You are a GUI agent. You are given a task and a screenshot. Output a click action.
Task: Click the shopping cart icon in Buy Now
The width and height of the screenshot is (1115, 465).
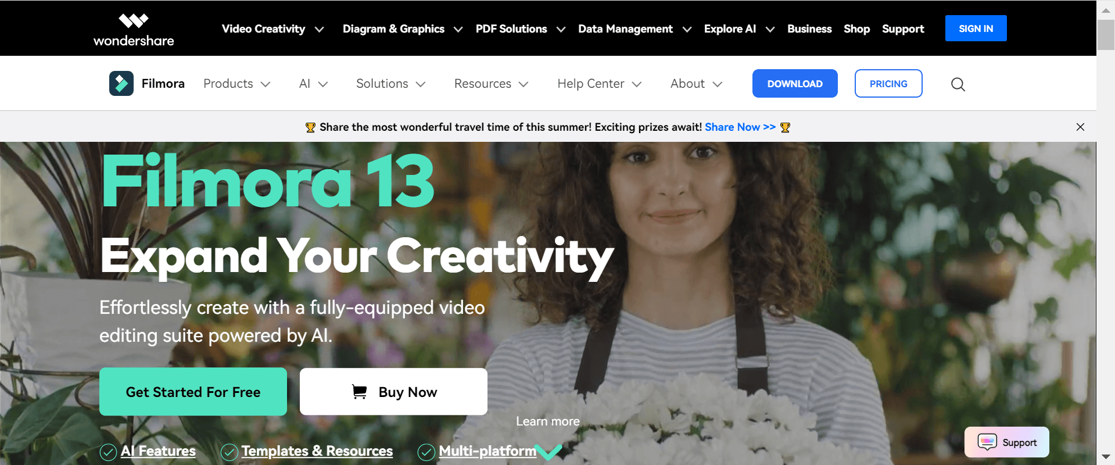360,392
